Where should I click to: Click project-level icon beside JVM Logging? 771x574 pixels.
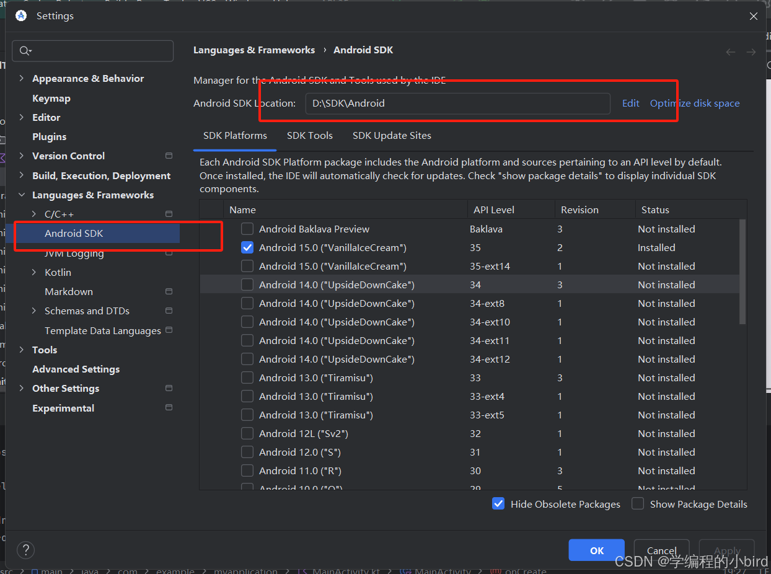(x=169, y=253)
